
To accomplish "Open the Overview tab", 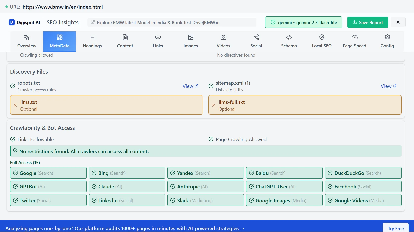I will (27, 42).
